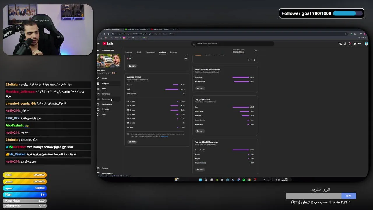Screen dimensions: 373x210
Task: Click the Persian subtitle language row
Action: coord(225,154)
